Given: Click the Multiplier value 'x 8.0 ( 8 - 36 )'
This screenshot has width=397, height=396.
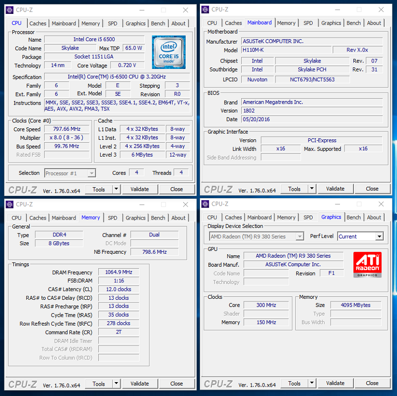Looking at the screenshot, I should [67, 138].
